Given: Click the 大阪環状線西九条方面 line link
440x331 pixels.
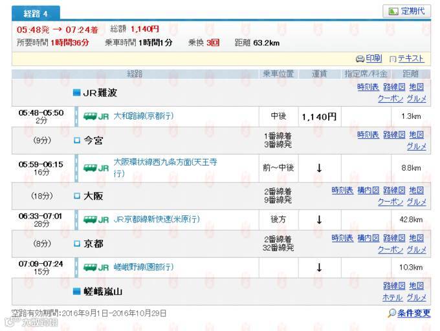Looking at the screenshot, I should click(165, 167).
